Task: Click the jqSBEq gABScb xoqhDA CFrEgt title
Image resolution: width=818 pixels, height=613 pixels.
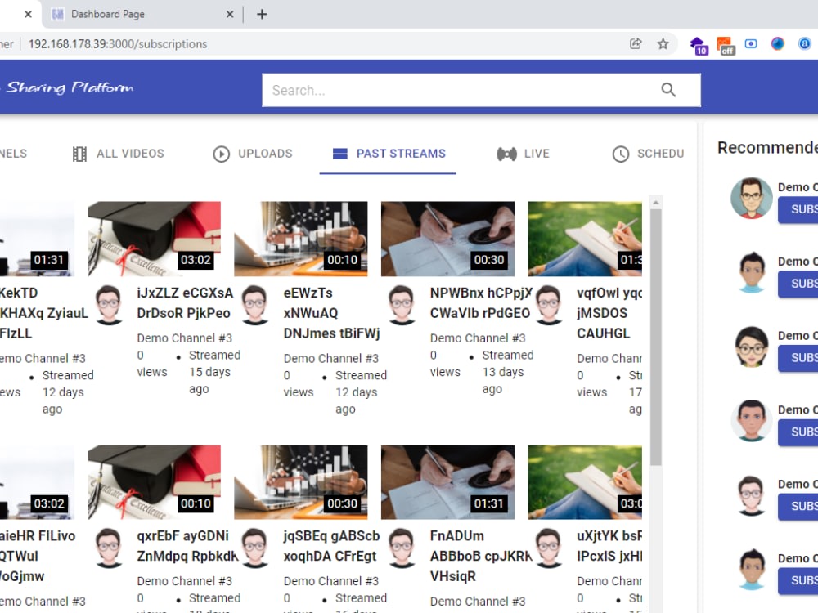Action: [331, 546]
